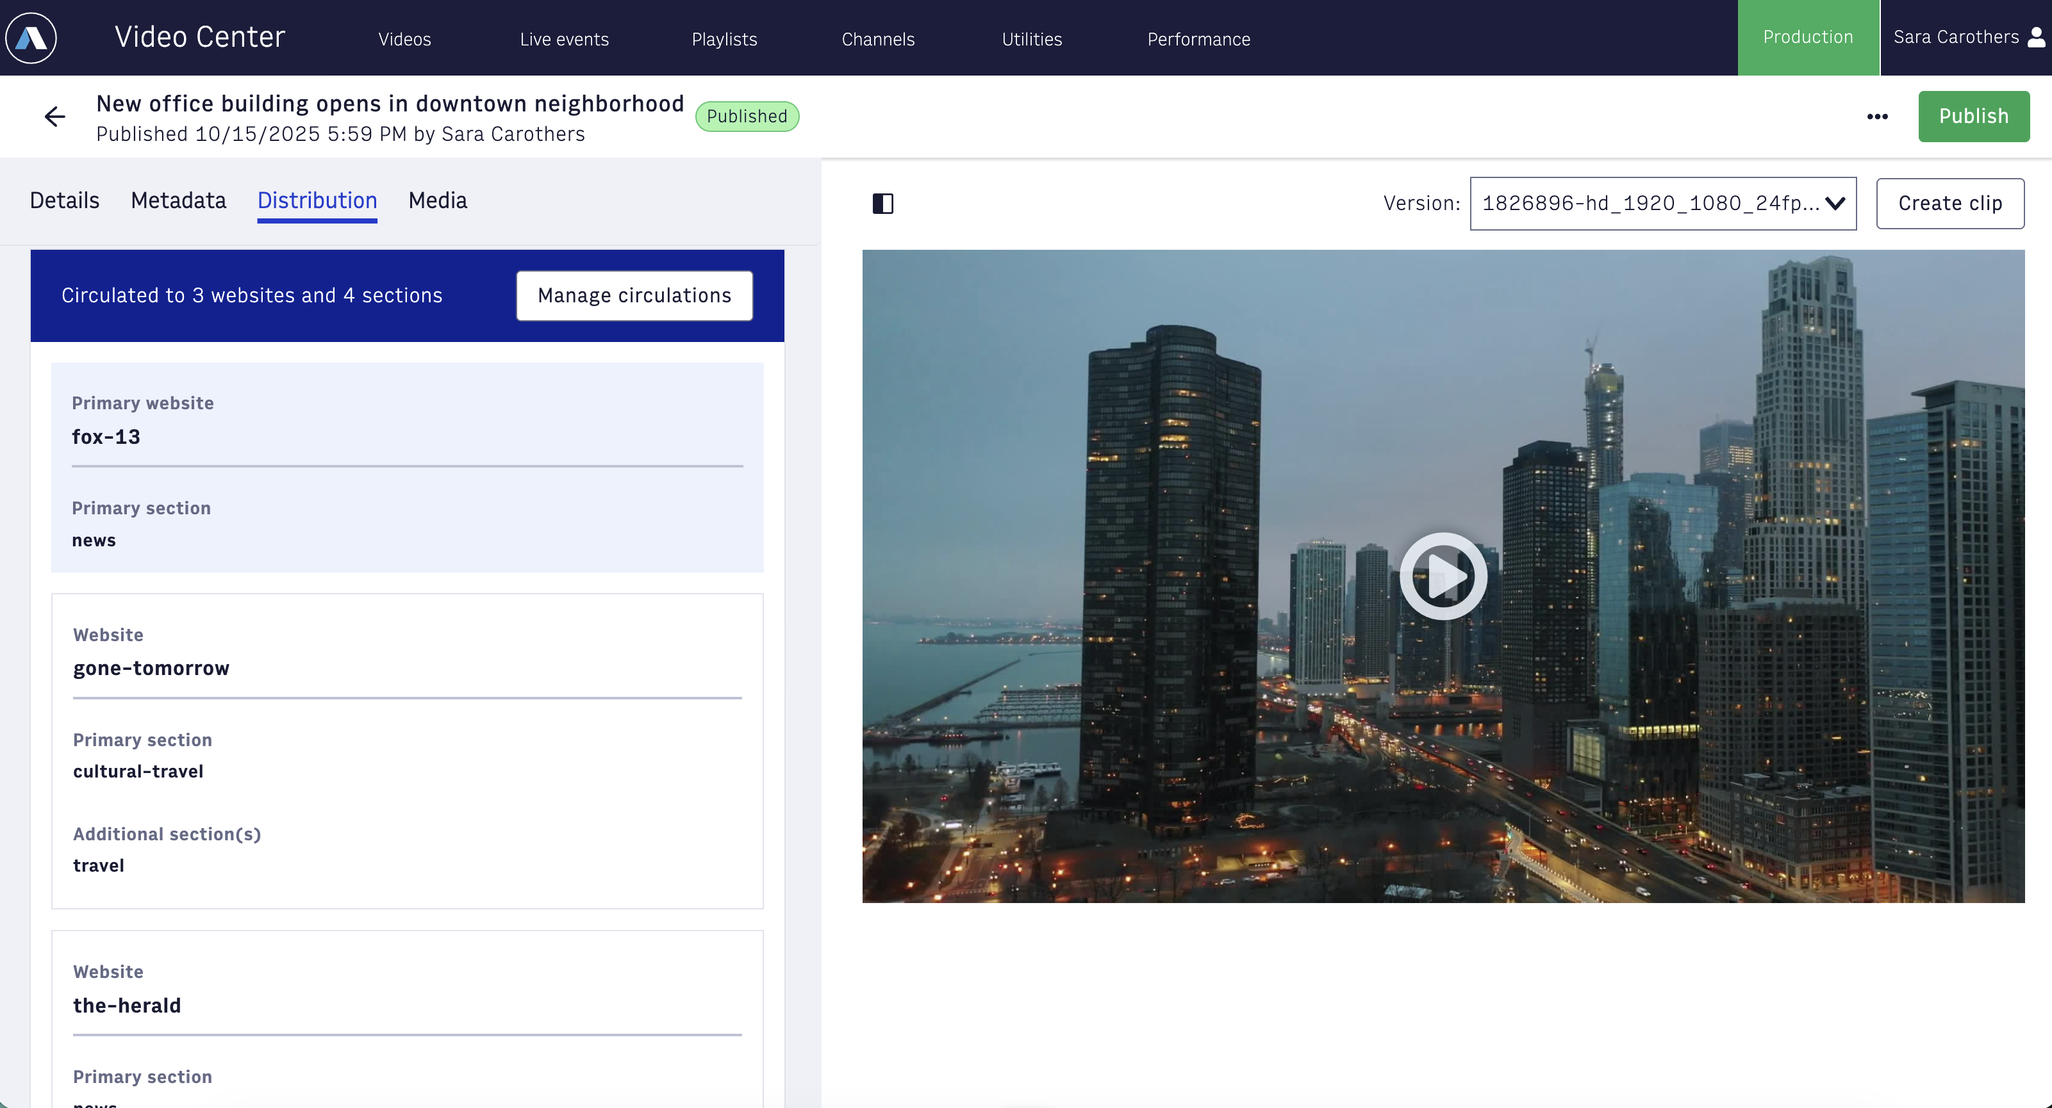Image resolution: width=2052 pixels, height=1108 pixels.
Task: Click the Published status badge
Action: pyautogui.click(x=747, y=117)
